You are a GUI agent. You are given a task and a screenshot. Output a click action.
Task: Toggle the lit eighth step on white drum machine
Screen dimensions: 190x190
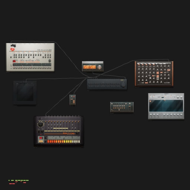(x=31, y=68)
